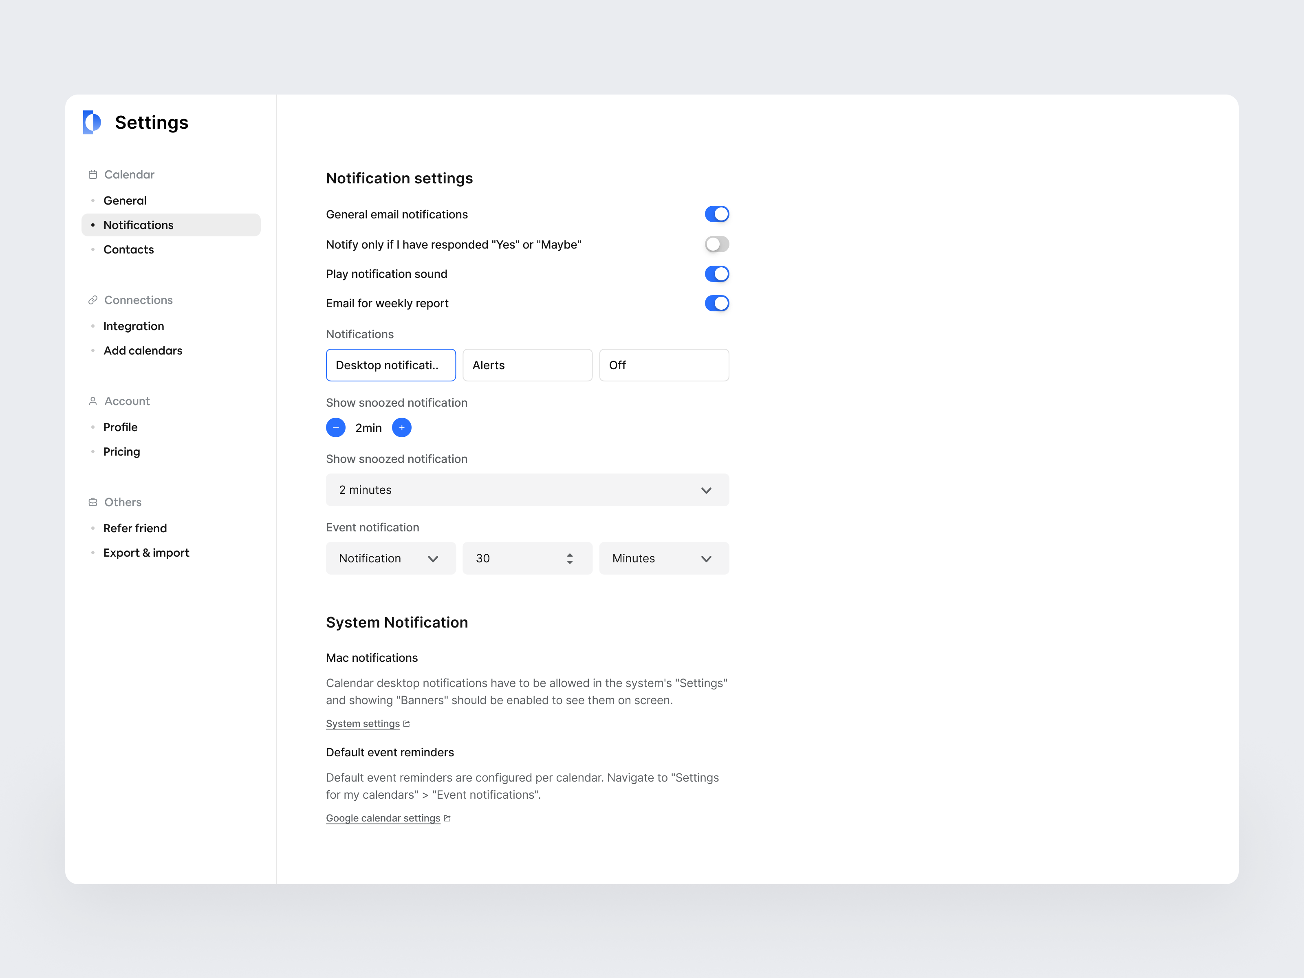Open the System settings link

coord(363,723)
